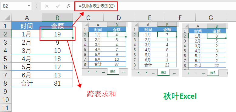This screenshot has height=112, width=236.
Task: Click ellipsis left of 表2 tab
Action: click(153, 73)
